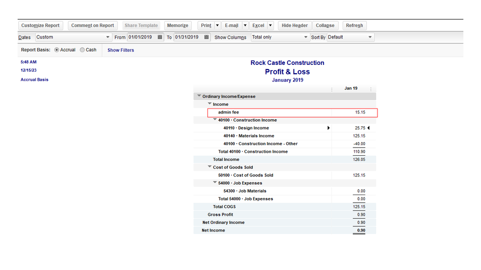Collapse 54000 Job Expenses group
Screen dimensions: 481x270
(x=215, y=183)
